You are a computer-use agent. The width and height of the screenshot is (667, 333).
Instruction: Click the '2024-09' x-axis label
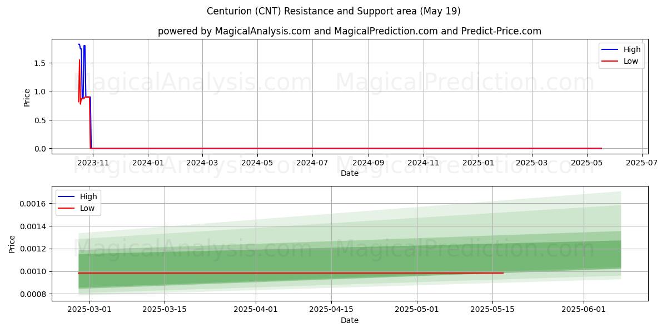(x=368, y=163)
